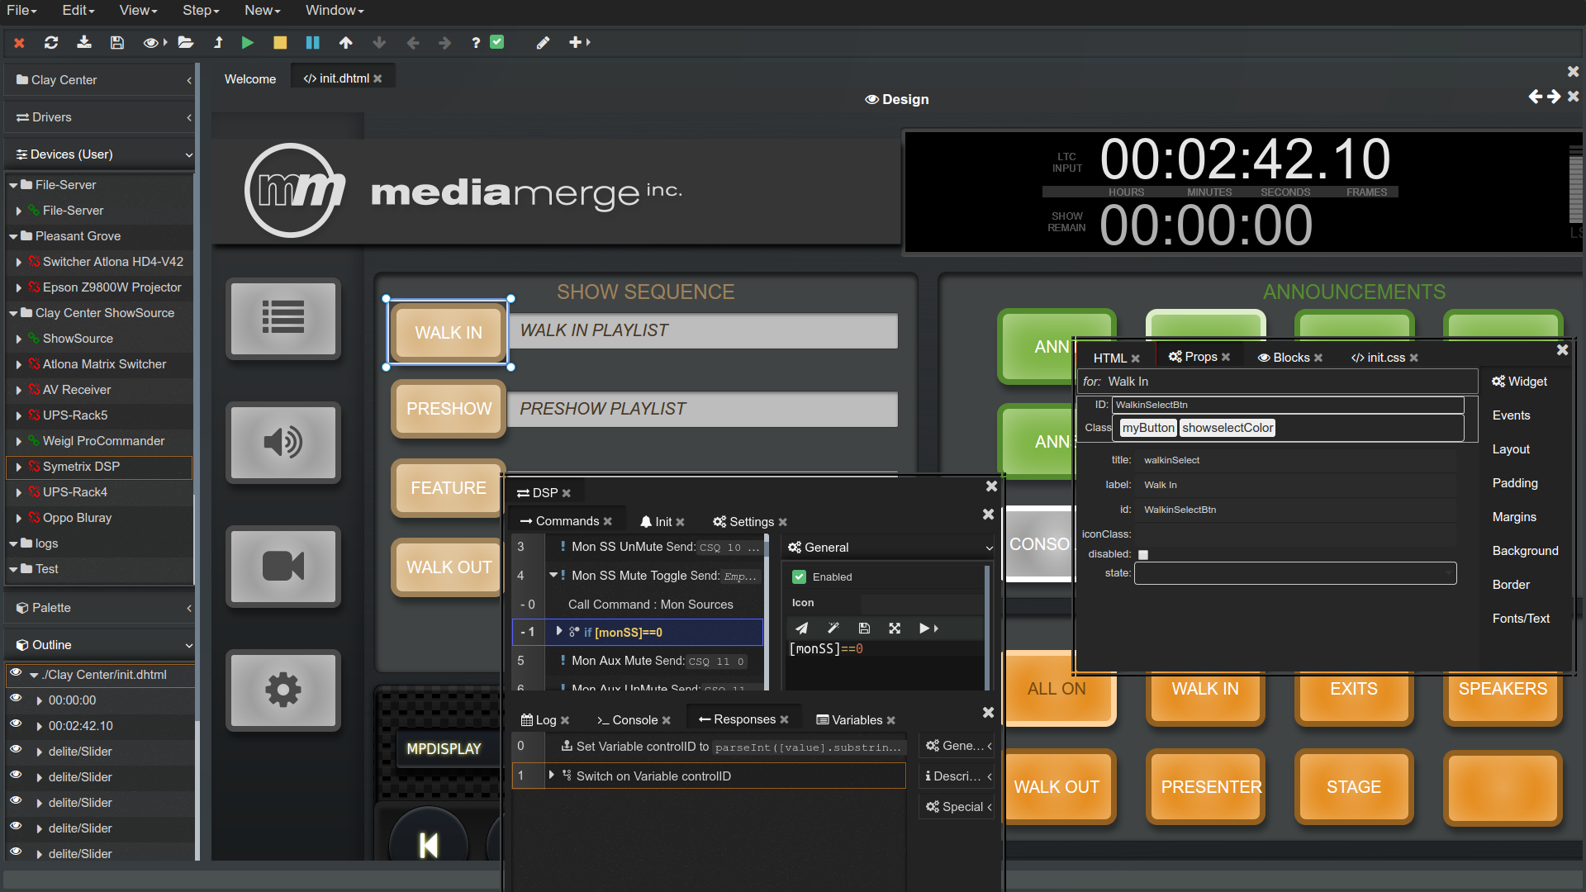Click the open folder icon in toolbar
Viewport: 1586px width, 892px height.
186,43
